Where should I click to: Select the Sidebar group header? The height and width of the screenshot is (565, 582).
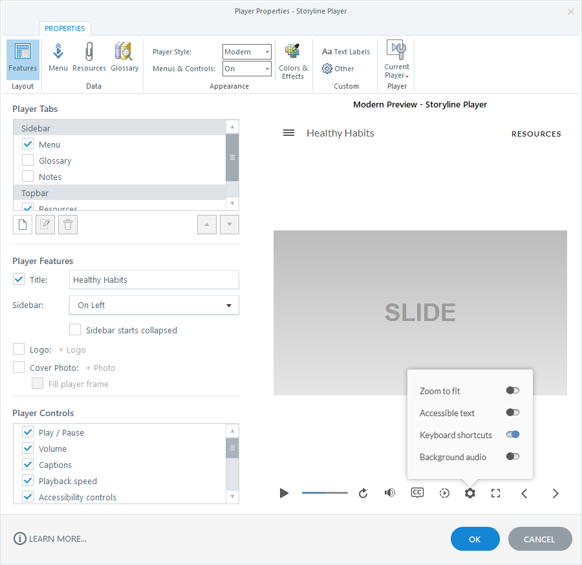click(x=120, y=128)
